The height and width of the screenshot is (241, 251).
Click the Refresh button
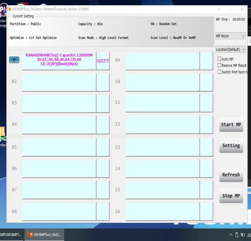(231, 175)
